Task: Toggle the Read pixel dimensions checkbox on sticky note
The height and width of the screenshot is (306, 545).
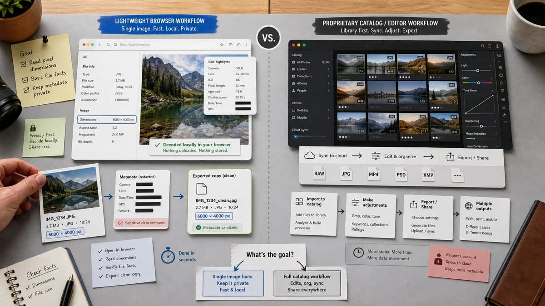Action: pyautogui.click(x=25, y=64)
